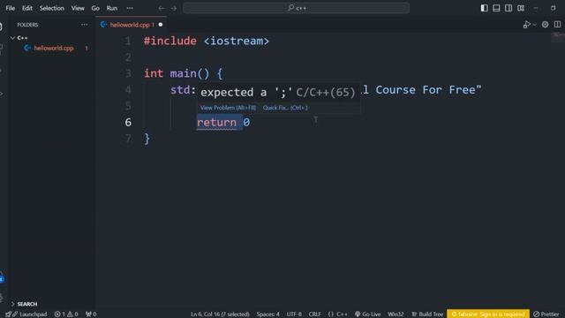
Task: Click '<iostream>' on line 1
Action: [x=237, y=42]
